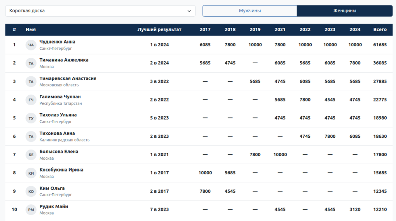Click the ТУ avatar for Тихолаз Ульяна
Image resolution: width=396 pixels, height=221 pixels.
click(x=31, y=118)
